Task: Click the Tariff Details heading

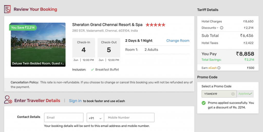Action: tap(208, 10)
